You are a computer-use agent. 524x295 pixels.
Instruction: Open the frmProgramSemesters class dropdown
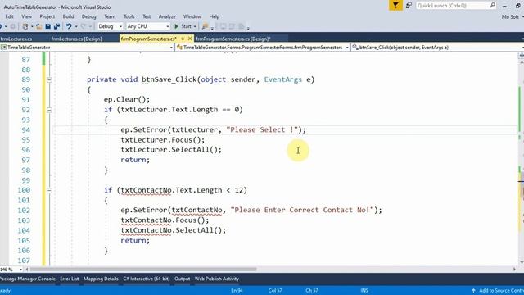263,48
